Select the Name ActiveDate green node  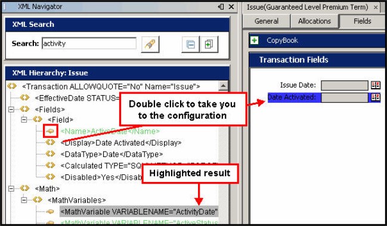point(110,131)
